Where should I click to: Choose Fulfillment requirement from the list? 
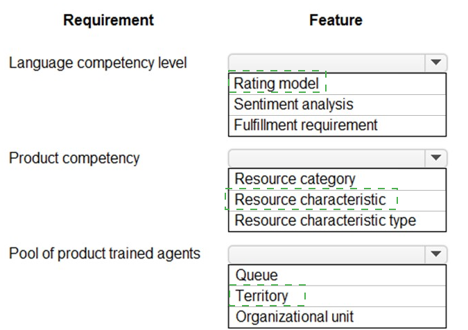337,125
